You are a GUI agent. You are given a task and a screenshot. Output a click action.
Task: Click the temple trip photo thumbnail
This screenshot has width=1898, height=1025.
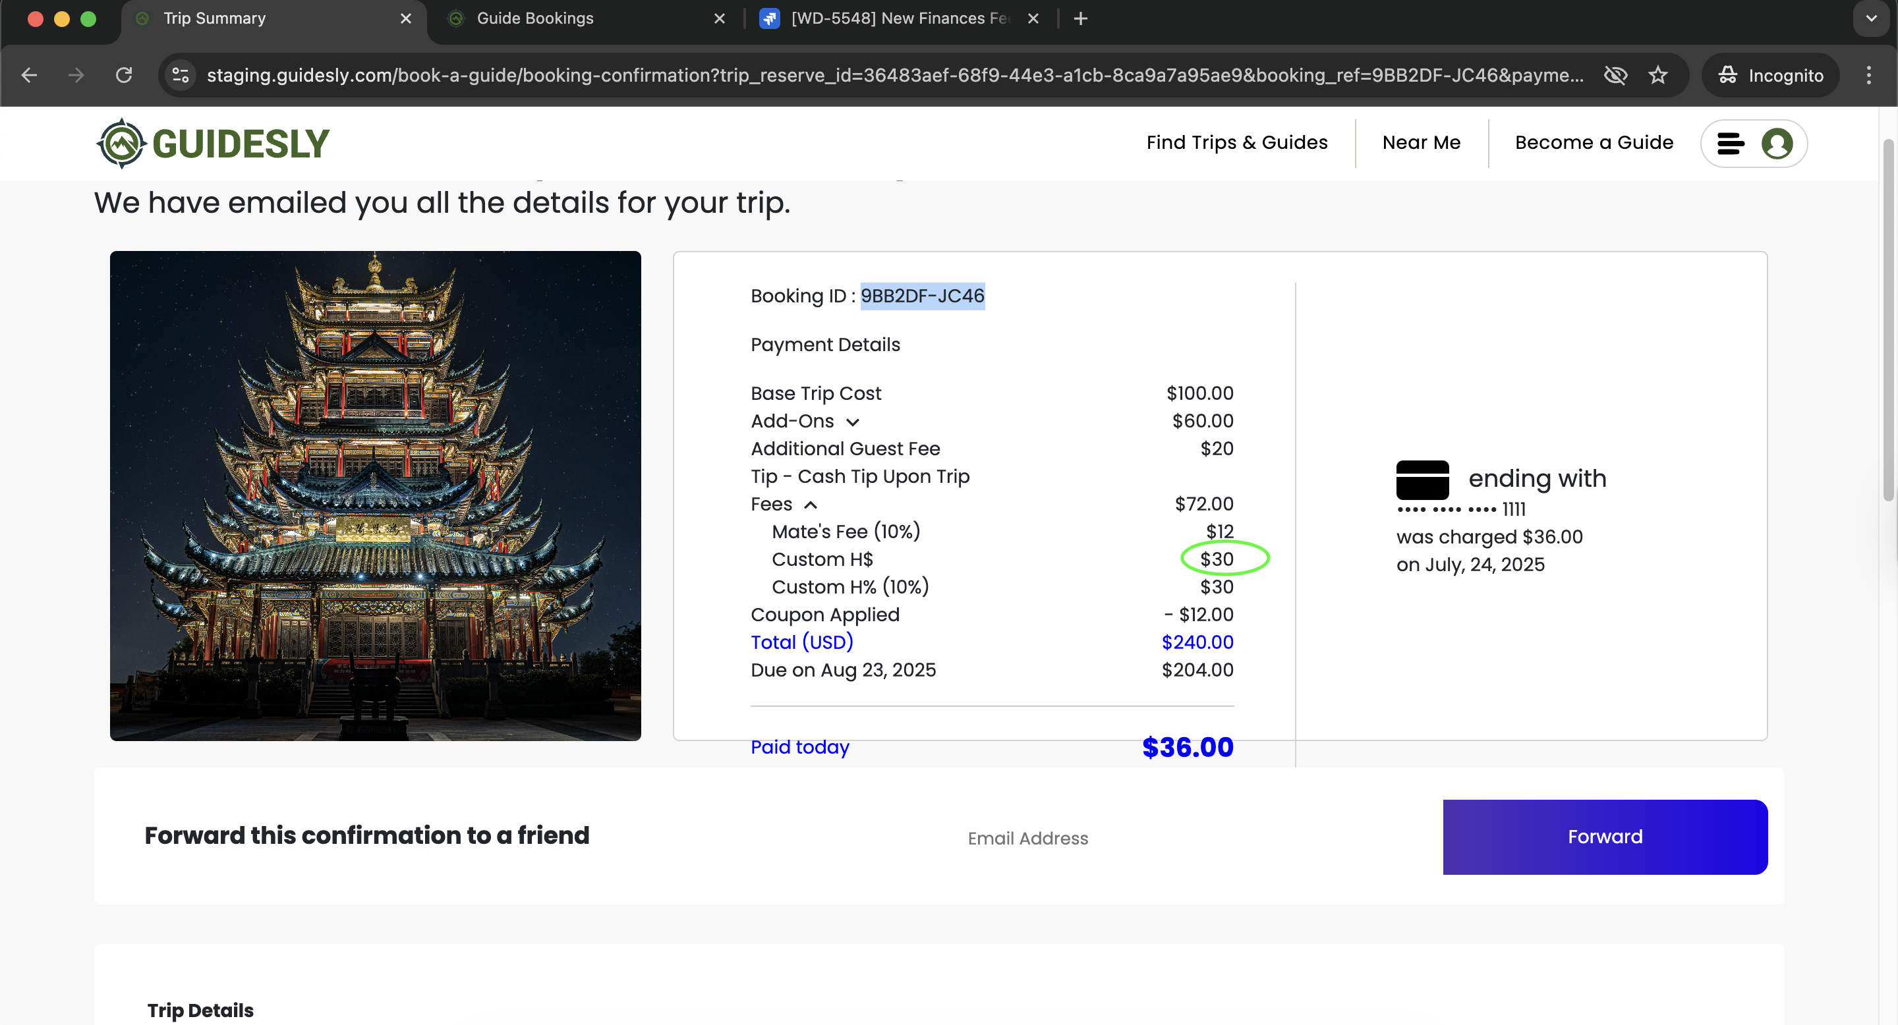375,495
